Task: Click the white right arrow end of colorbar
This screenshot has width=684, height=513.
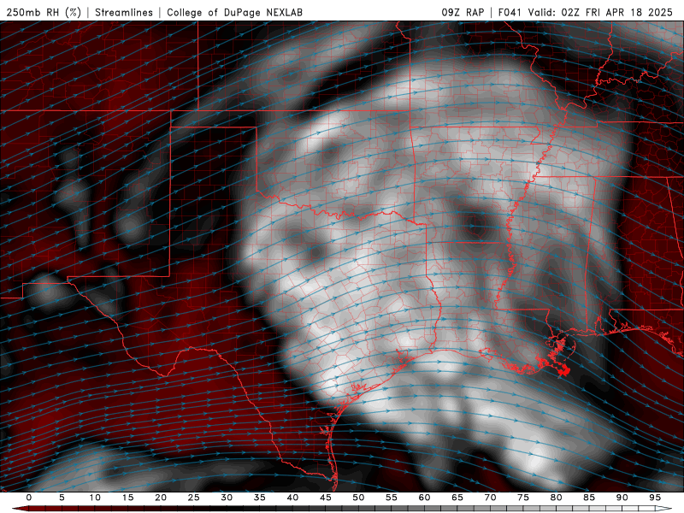Action: point(664,509)
